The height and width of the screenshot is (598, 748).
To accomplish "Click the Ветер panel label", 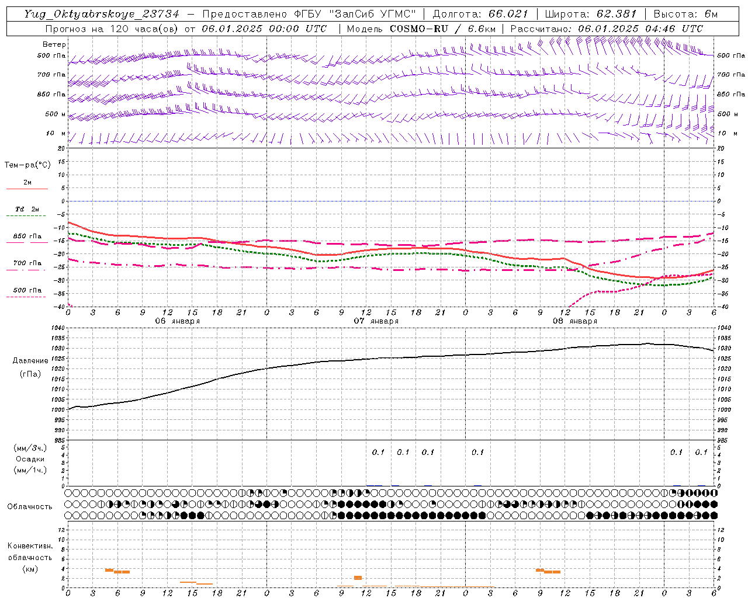I will pyautogui.click(x=54, y=44).
